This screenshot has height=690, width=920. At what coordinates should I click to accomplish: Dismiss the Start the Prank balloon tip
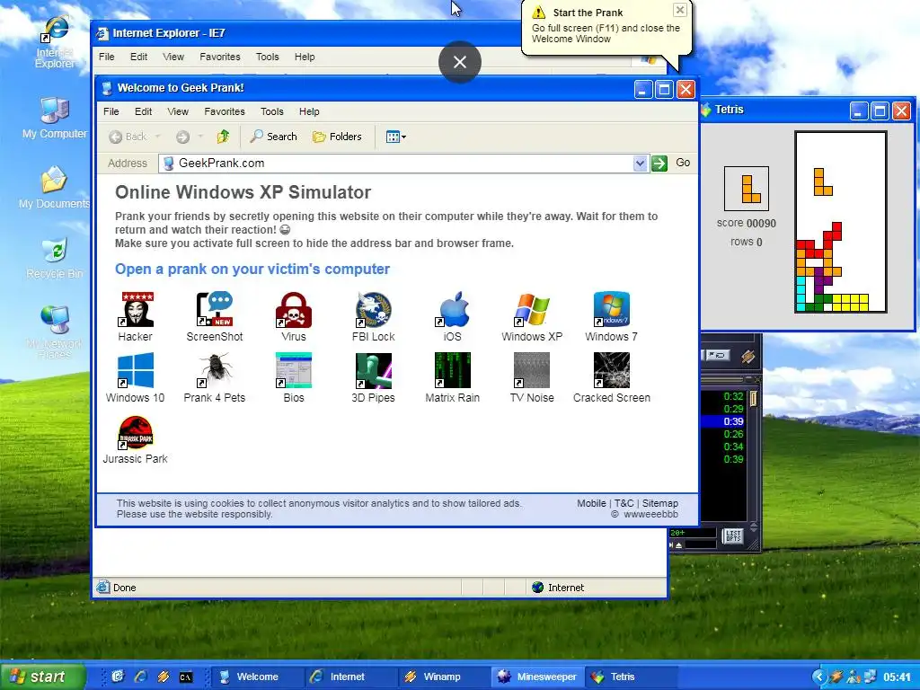tap(679, 10)
